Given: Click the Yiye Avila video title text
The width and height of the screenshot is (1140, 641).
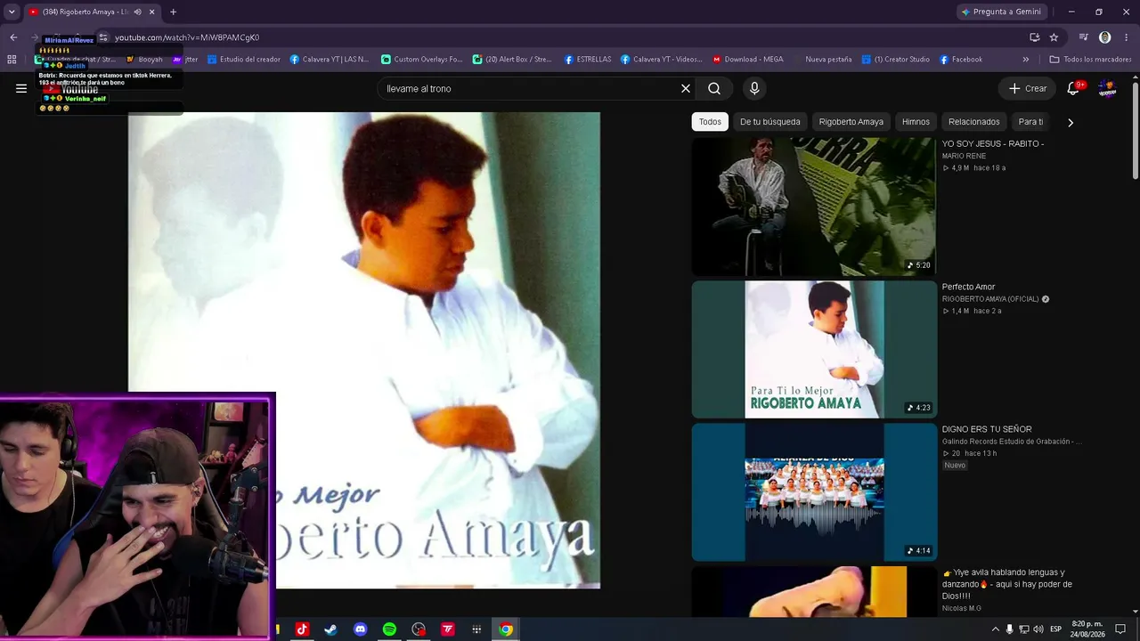Looking at the screenshot, I should pyautogui.click(x=1007, y=584).
